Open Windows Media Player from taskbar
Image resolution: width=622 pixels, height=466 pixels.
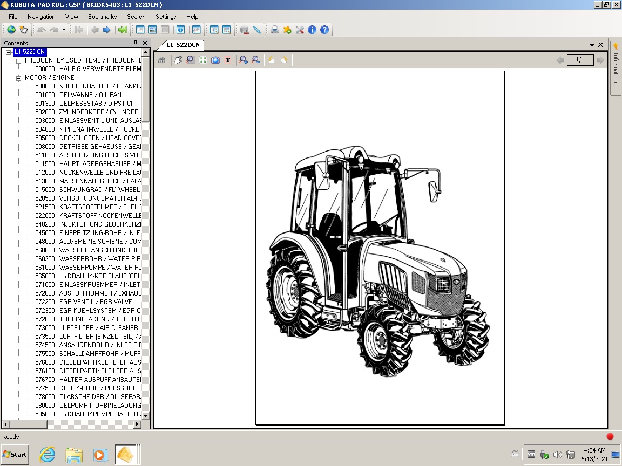click(x=100, y=455)
